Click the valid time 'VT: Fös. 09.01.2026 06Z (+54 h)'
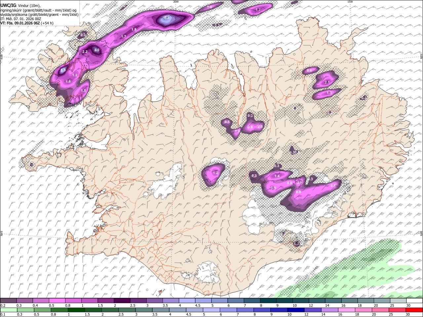Image resolution: width=423 pixels, height=317 pixels. pos(27,23)
